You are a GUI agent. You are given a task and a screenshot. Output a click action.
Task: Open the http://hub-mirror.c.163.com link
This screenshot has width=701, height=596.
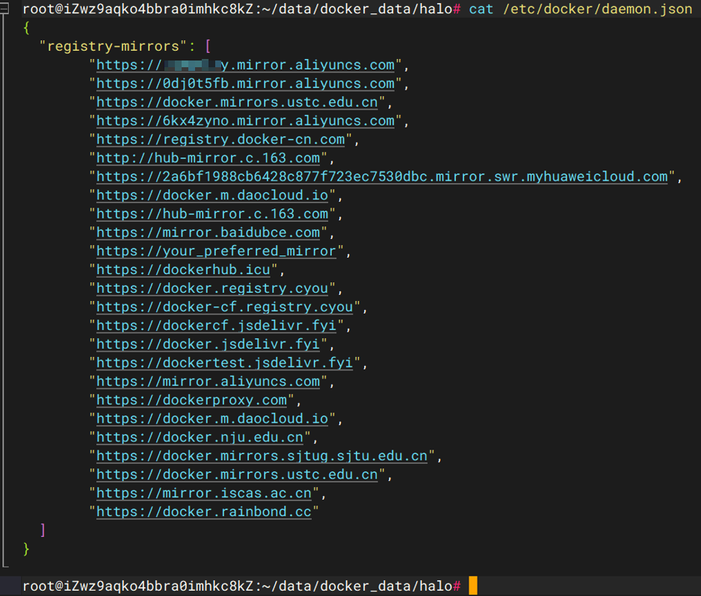tap(208, 158)
